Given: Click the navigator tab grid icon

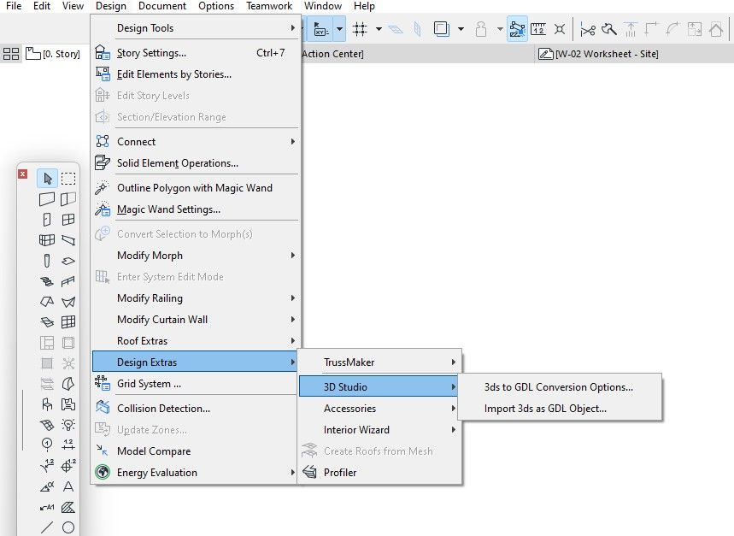Looking at the screenshot, I should tap(11, 54).
